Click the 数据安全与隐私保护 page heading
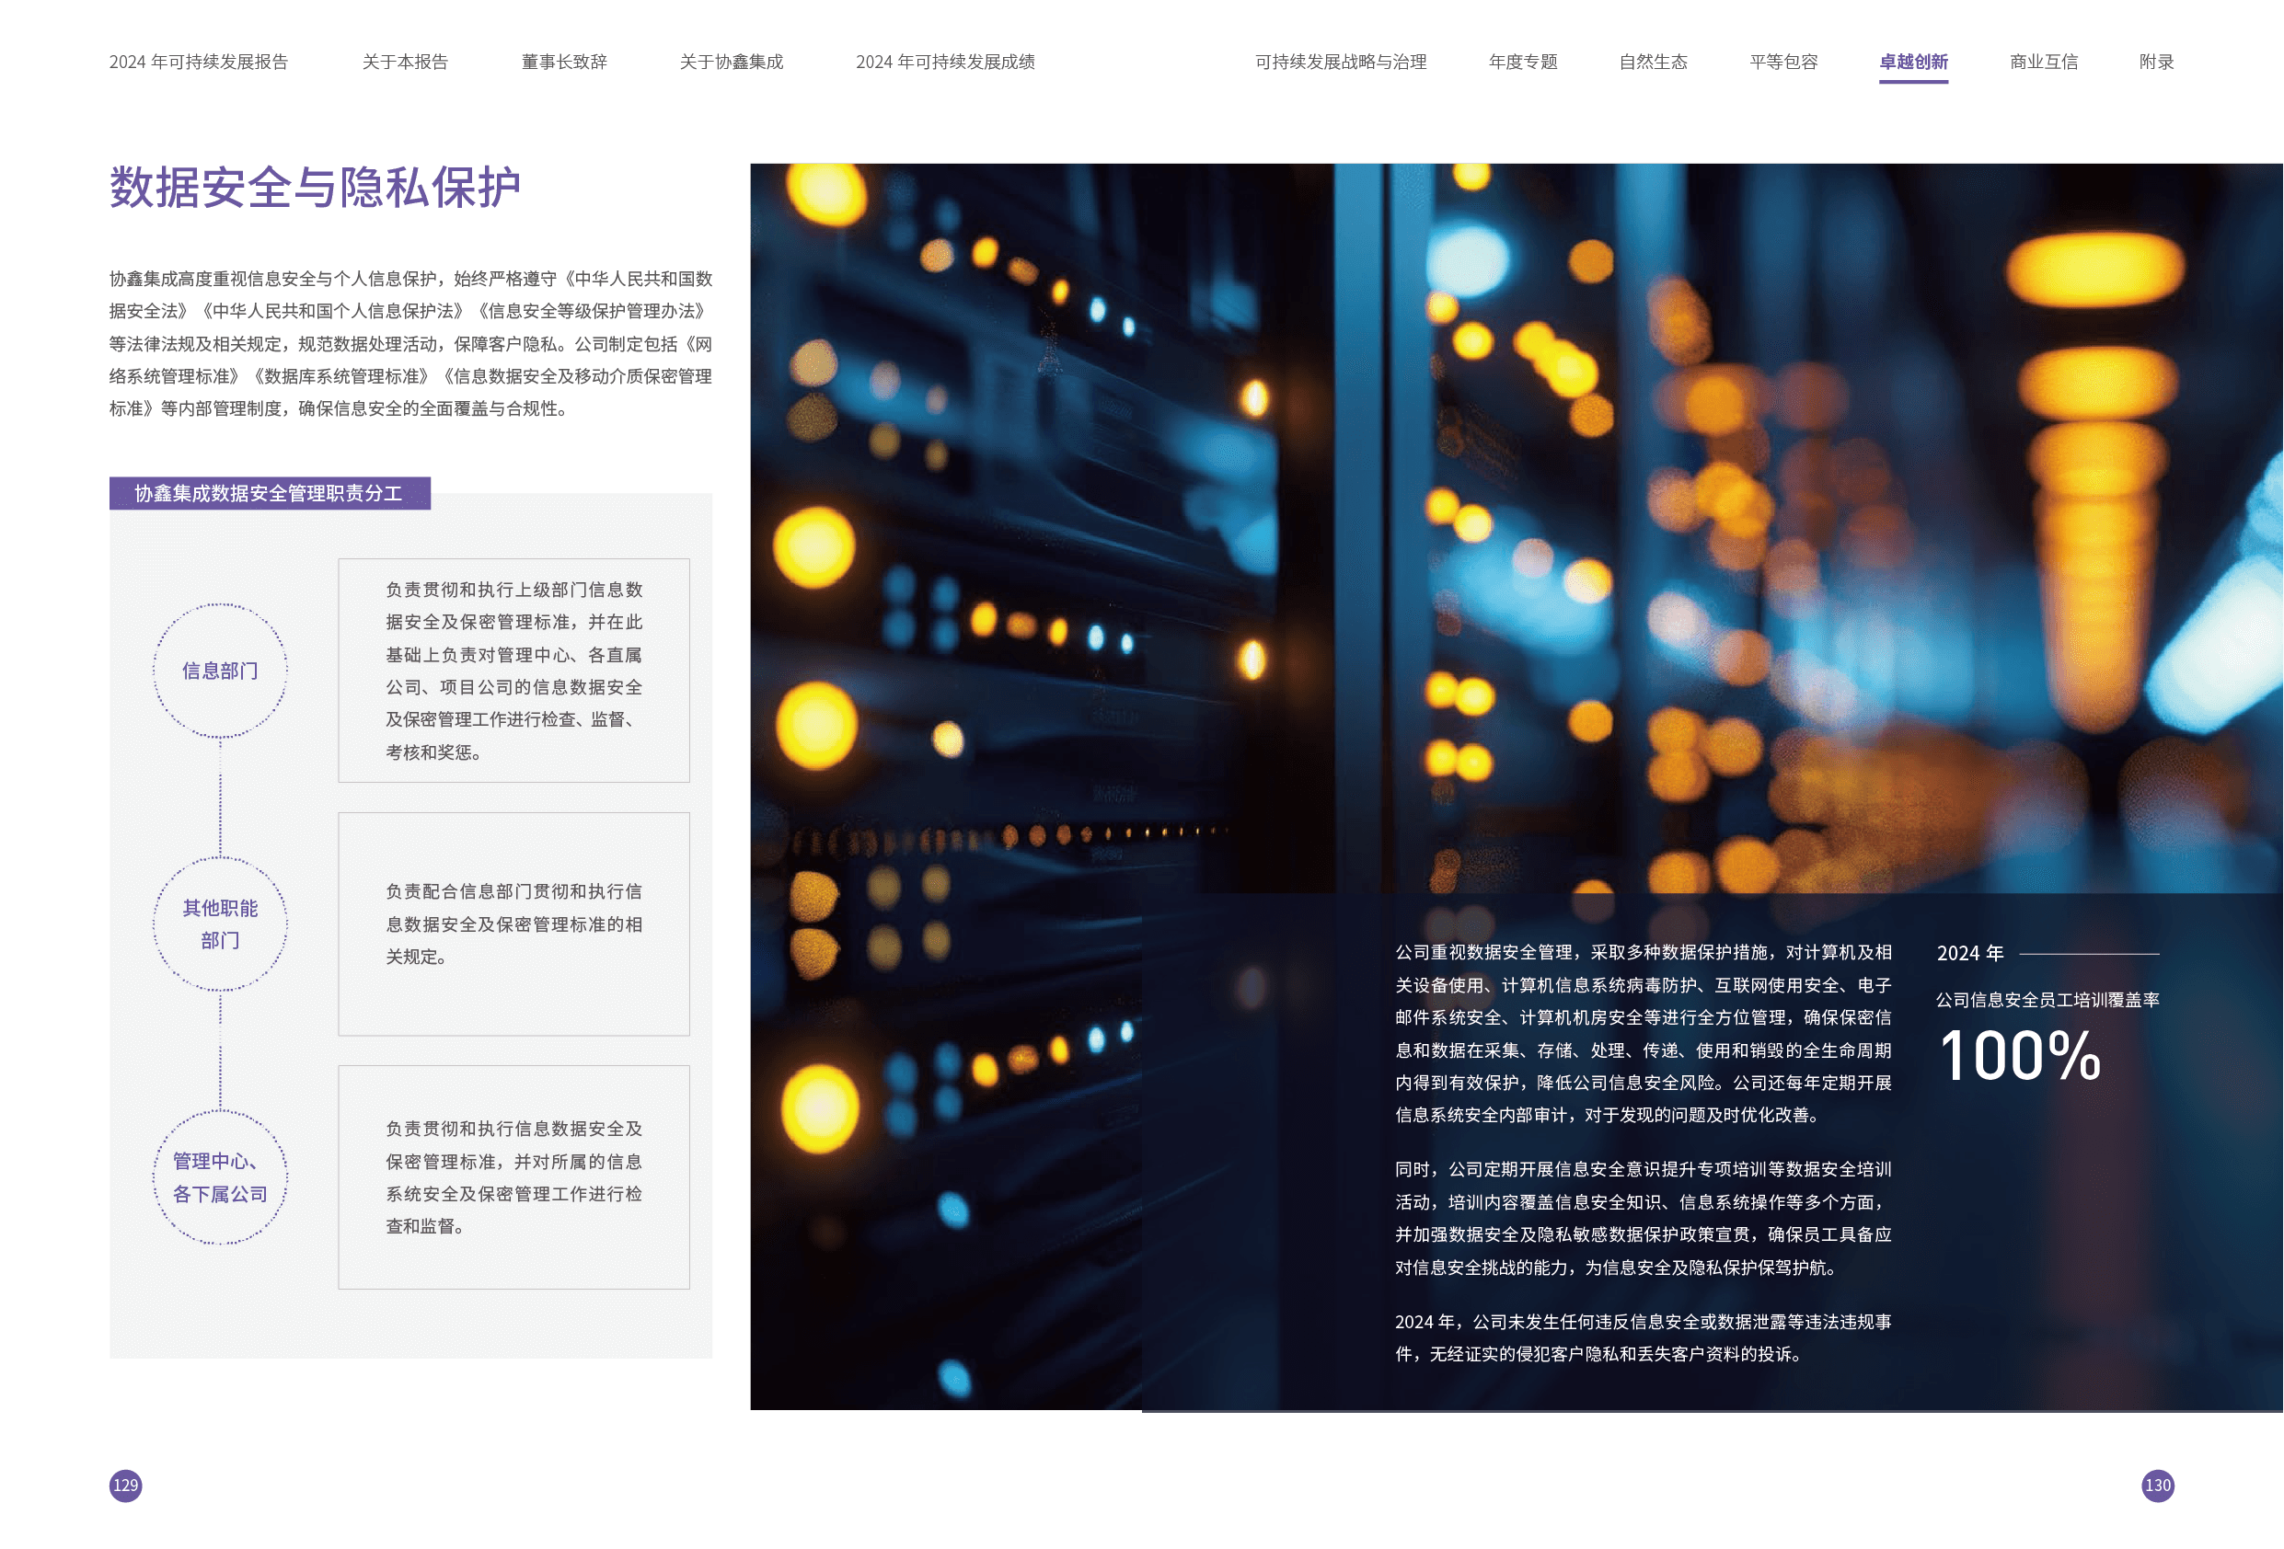Viewport: 2284px width, 1549px height. pyautogui.click(x=315, y=187)
